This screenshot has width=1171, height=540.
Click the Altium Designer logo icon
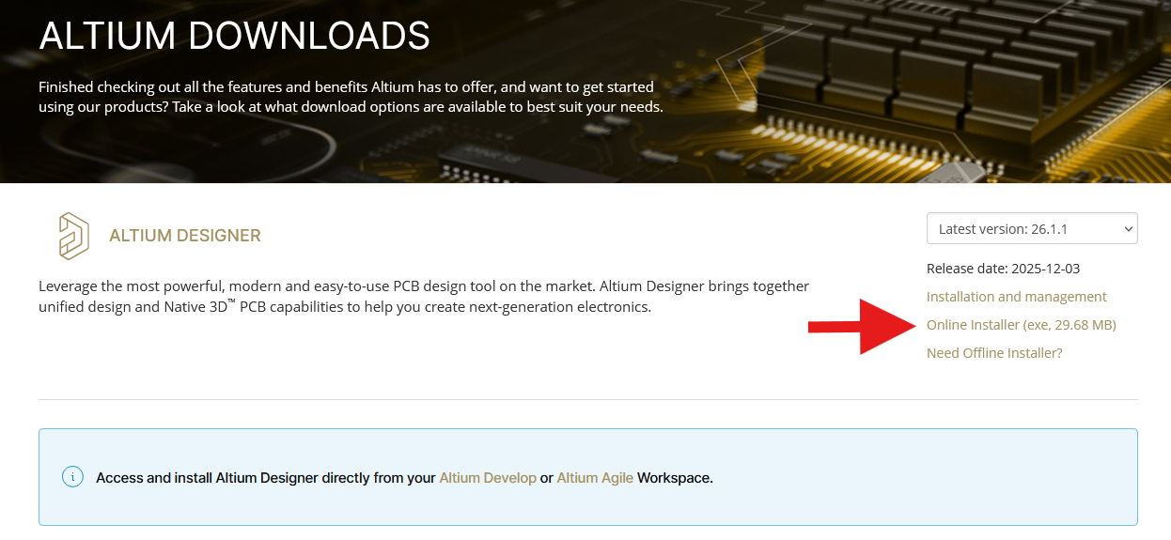(x=73, y=236)
